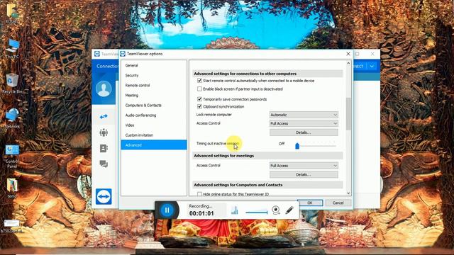The image size is (454, 255).
Task: Click the Connection menu in TeamViewer main window
Action: (107, 66)
